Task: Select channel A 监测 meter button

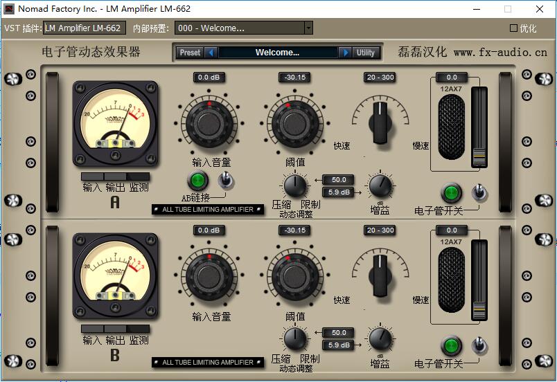Action: 138,176
